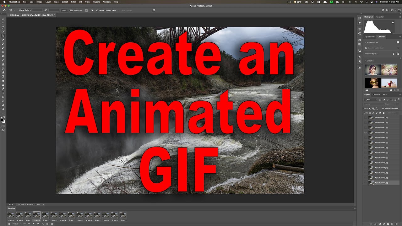Open the Window menu

point(107,2)
